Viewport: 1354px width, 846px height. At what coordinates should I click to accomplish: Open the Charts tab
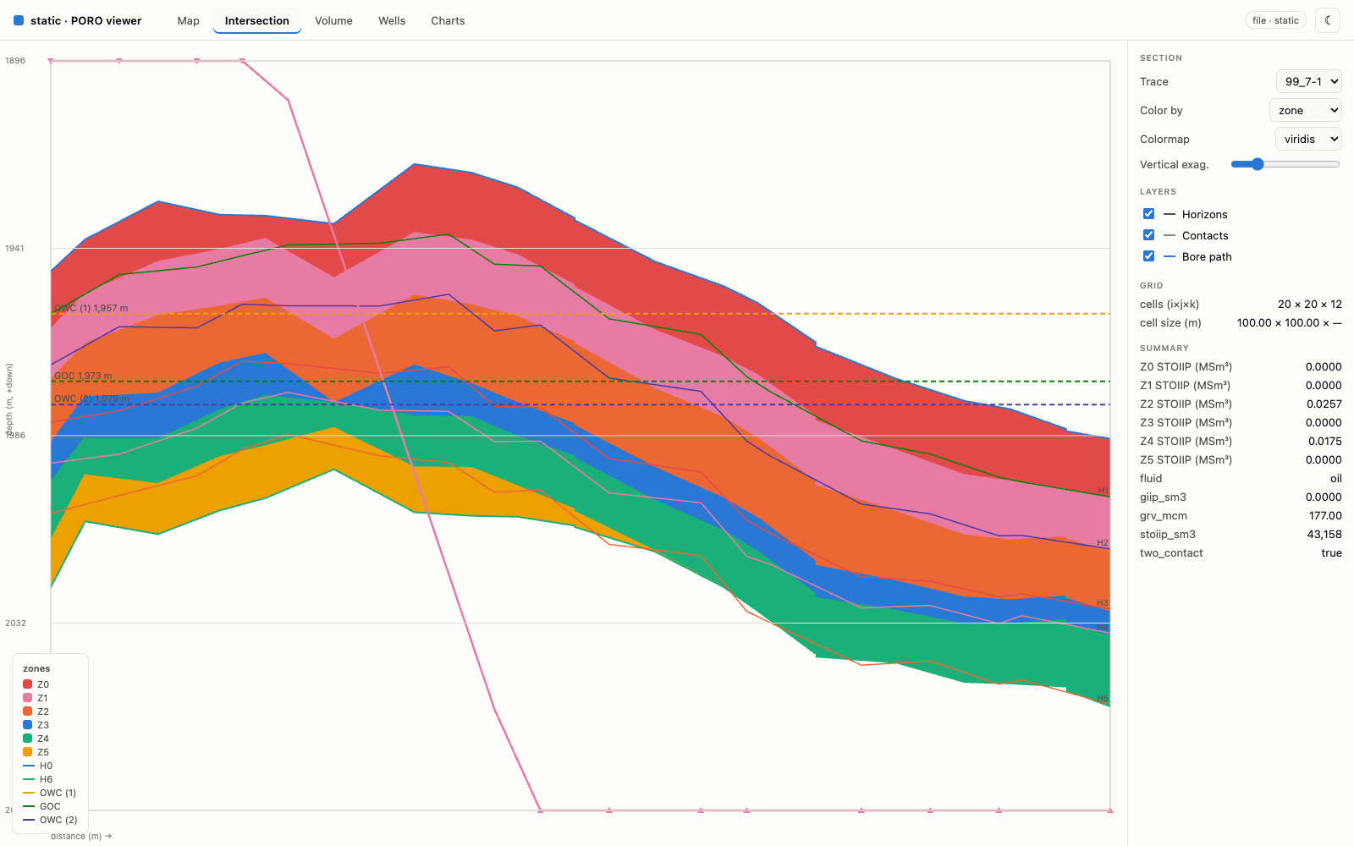tap(448, 20)
